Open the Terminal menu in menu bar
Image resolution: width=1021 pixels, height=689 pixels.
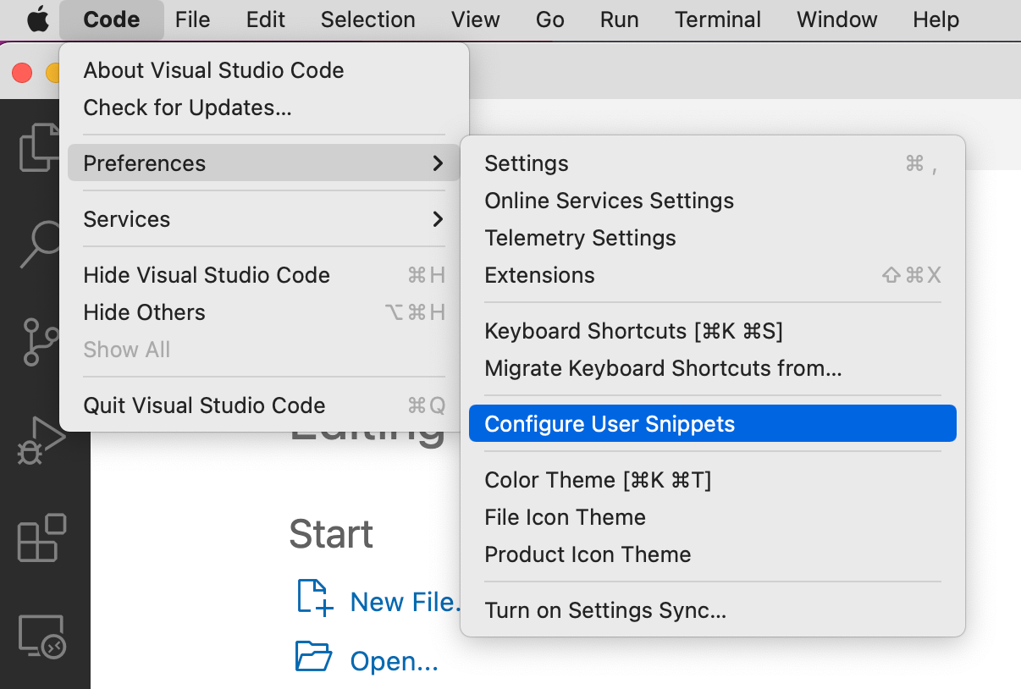pos(718,19)
